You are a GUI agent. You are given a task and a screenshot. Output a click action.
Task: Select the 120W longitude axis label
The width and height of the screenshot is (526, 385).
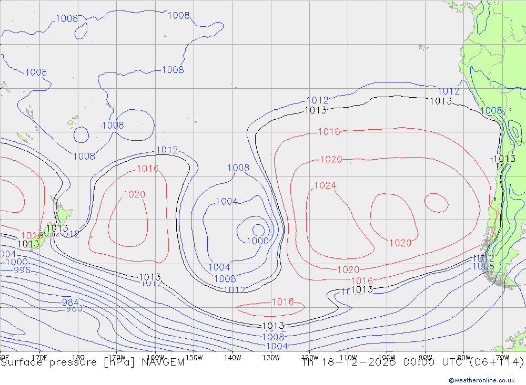310,357
